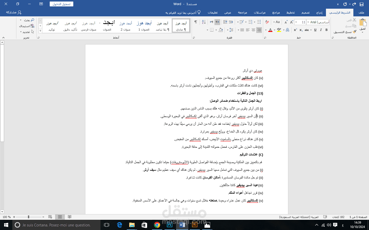Click the Format Painter brush icon

coord(354,32)
